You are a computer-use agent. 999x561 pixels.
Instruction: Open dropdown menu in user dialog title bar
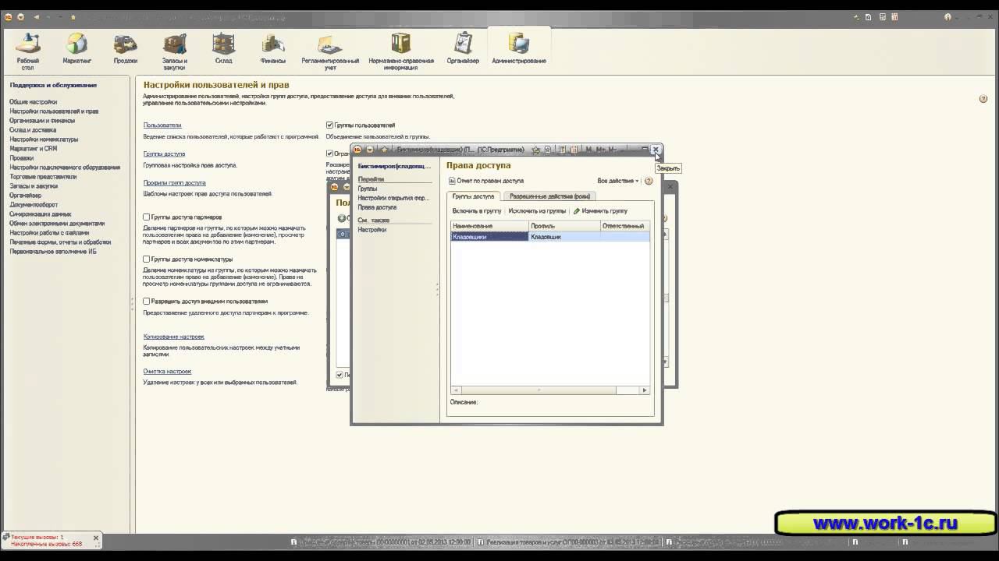tap(370, 150)
